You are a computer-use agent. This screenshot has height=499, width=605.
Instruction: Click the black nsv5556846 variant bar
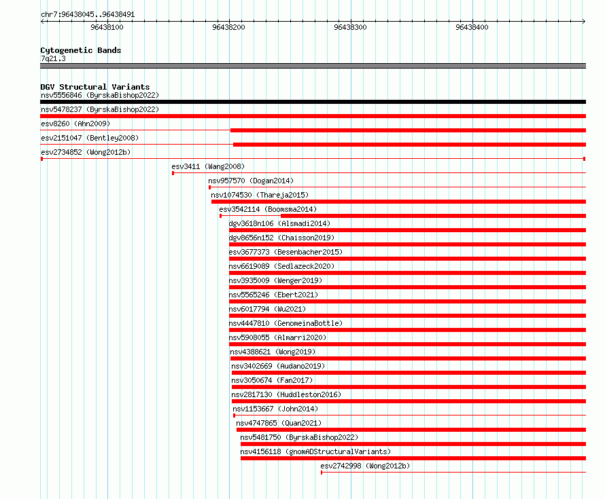313,102
